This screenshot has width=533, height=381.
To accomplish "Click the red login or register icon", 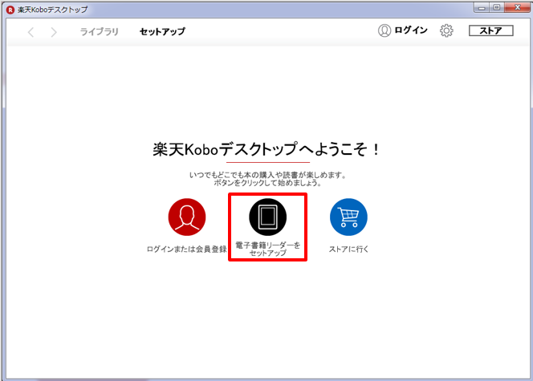I will click(187, 217).
